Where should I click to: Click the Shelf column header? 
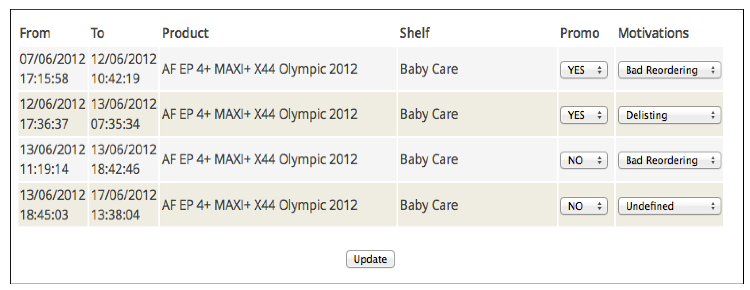point(415,33)
